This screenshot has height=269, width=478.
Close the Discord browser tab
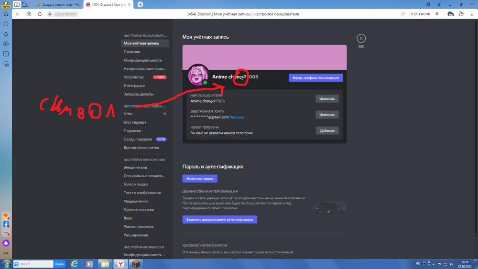coord(129,5)
